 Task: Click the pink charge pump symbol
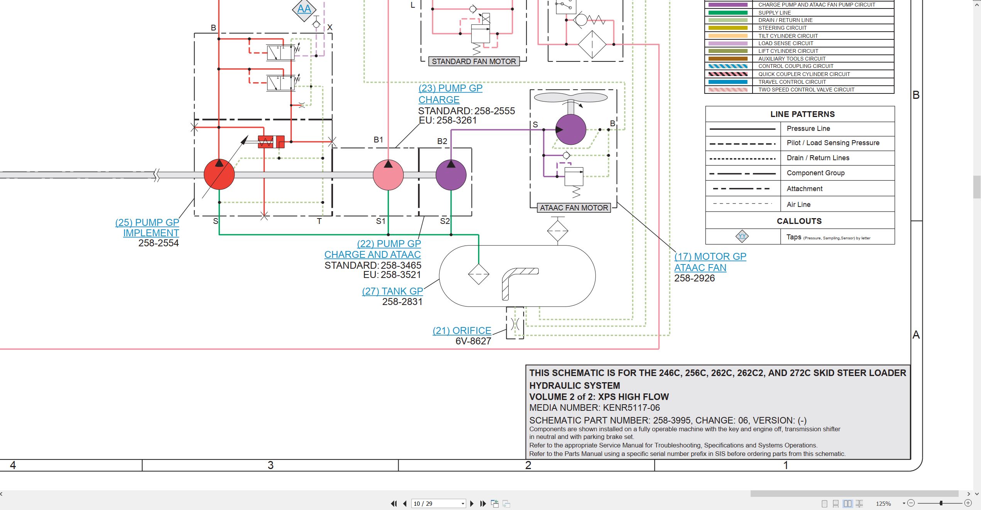(388, 175)
